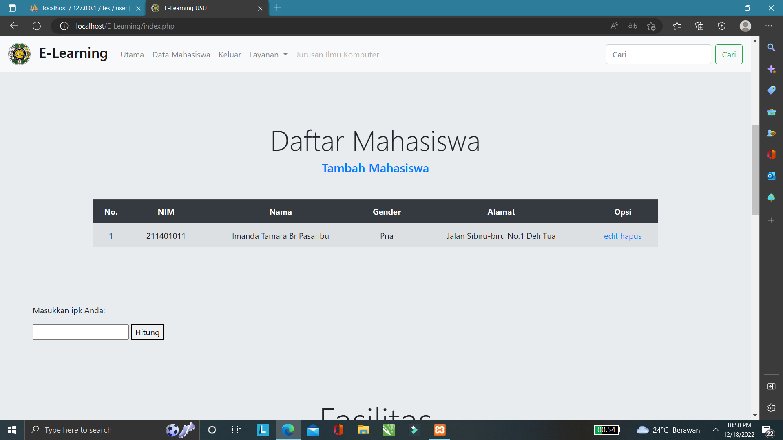Click the Outlook icon in sidebar
Screen dimensions: 783x440
coord(771,176)
